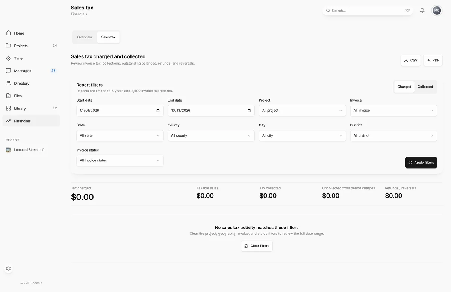Screen dimensions: 451x292
Task: Click the Directory people icon
Action: tap(8, 83)
